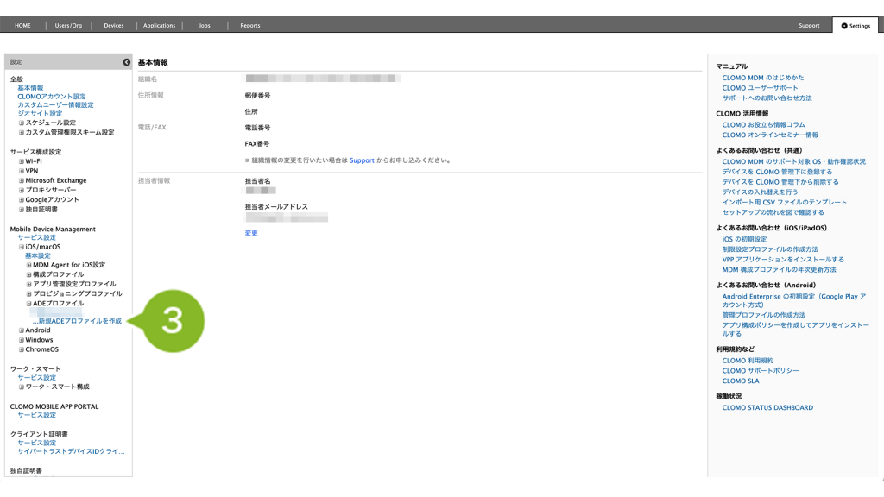The width and height of the screenshot is (884, 497).
Task: Expand the Googleアカウント node
Action: pyautogui.click(x=22, y=200)
